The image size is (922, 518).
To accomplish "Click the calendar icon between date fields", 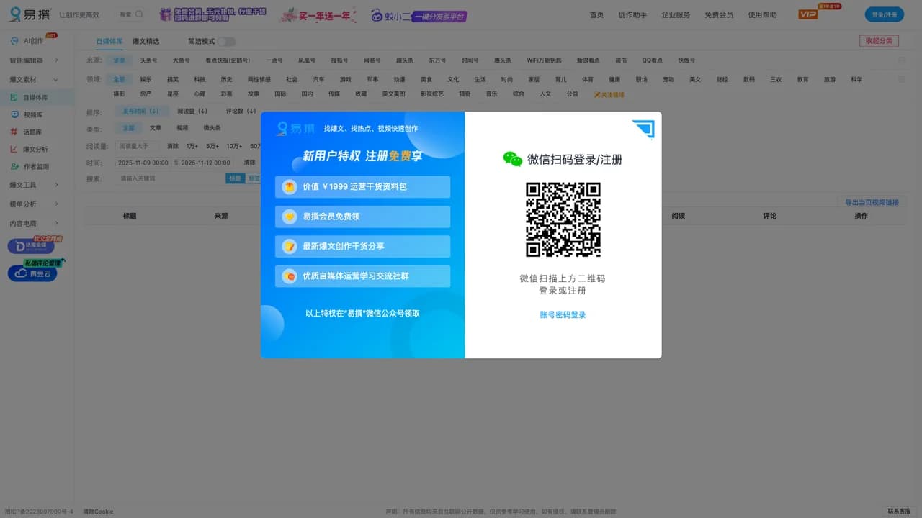I will [x=174, y=163].
